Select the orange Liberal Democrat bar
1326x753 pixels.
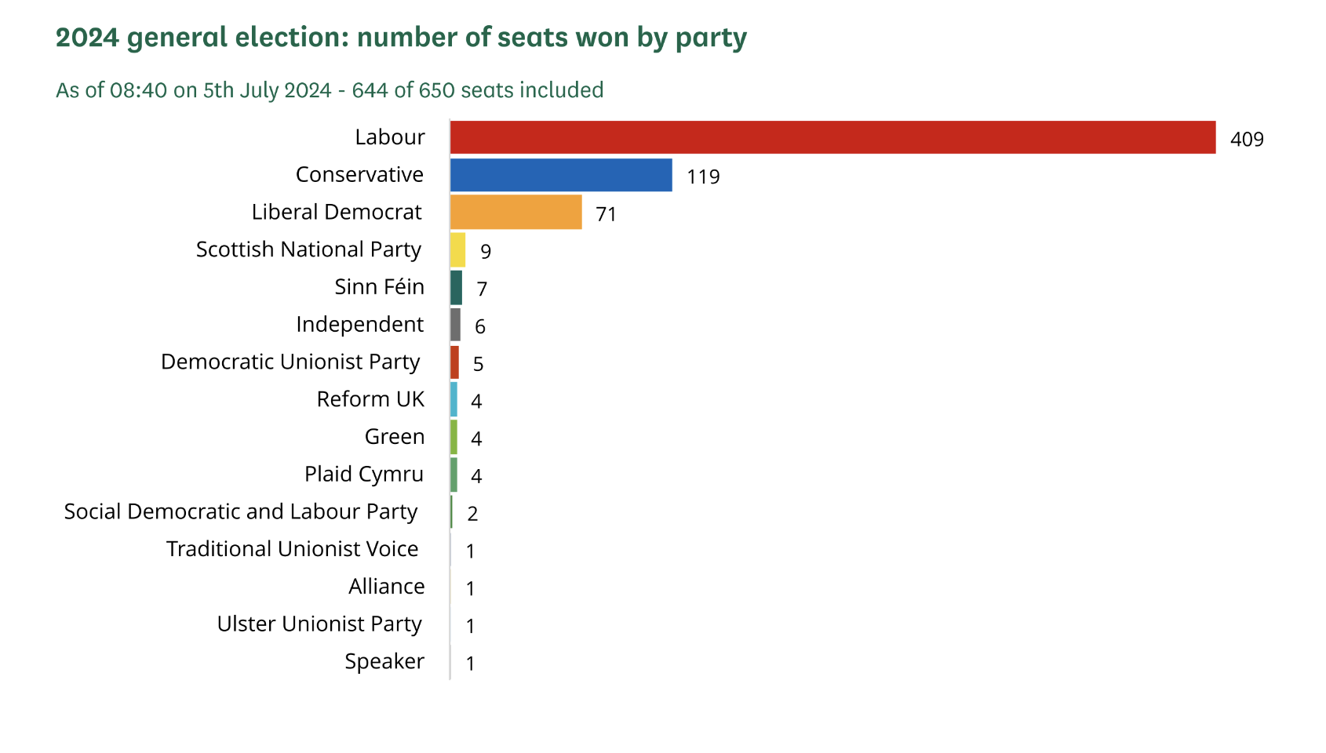click(515, 212)
